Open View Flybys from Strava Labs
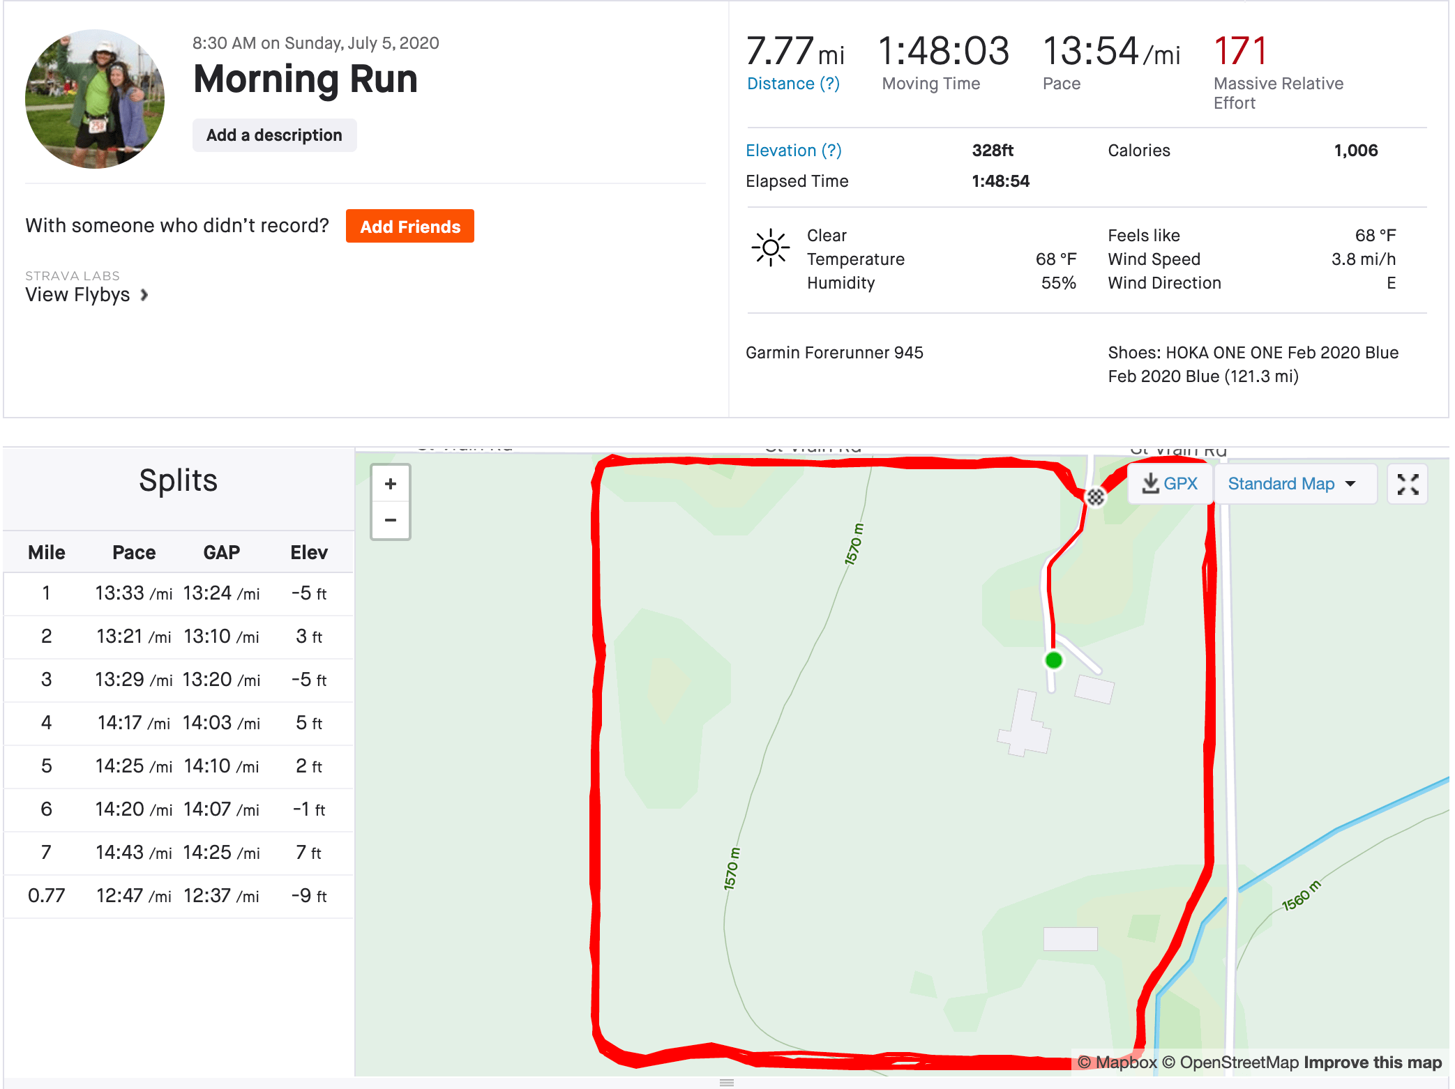 pyautogui.click(x=78, y=295)
